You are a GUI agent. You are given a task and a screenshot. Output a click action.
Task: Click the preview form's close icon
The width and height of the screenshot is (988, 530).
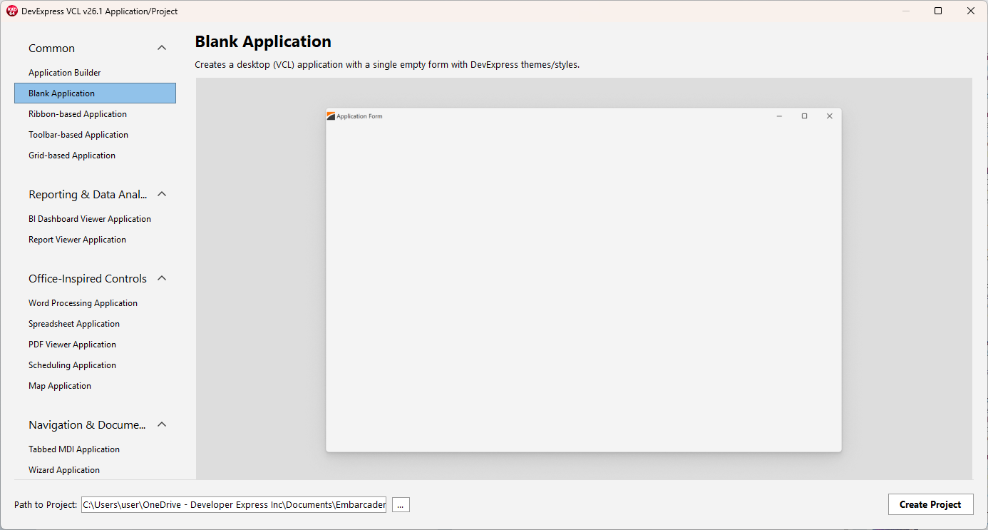tap(829, 116)
